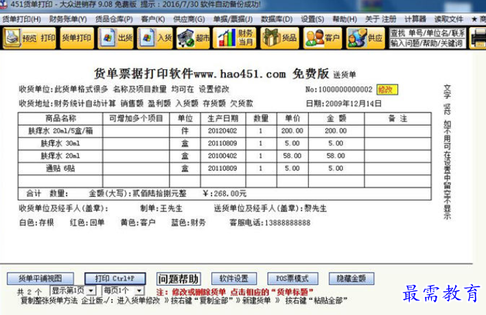
Task: Click the 可增加多个项目 column header
Action: click(x=136, y=118)
